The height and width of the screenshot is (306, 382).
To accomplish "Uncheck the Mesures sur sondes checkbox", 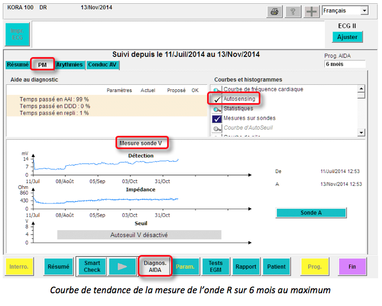I will (x=217, y=119).
